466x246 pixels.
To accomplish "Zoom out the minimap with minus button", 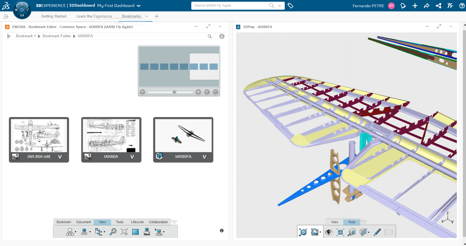I will (143, 92).
